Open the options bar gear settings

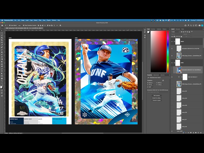pyautogui.click(x=60, y=25)
